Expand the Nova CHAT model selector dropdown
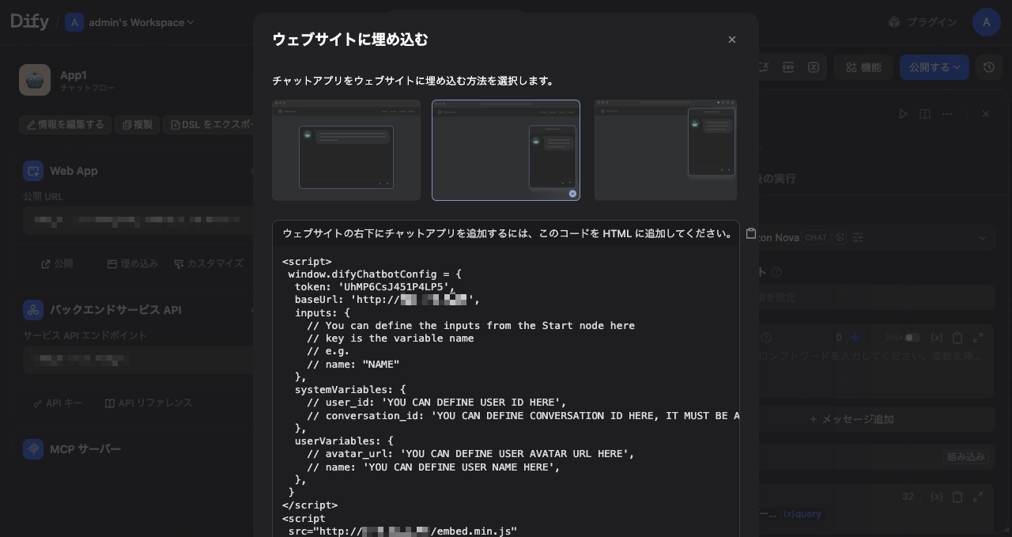This screenshot has width=1012, height=537. coord(983,237)
